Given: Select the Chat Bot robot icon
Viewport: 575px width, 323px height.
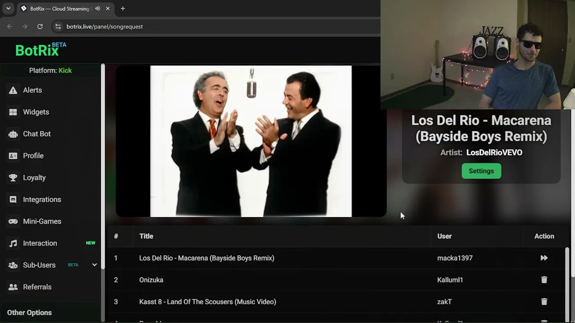Looking at the screenshot, I should [13, 134].
